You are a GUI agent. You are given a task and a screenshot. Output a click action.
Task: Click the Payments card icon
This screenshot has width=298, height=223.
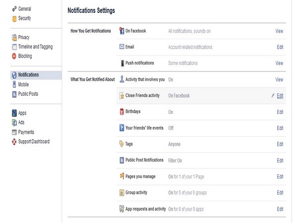tap(14, 132)
